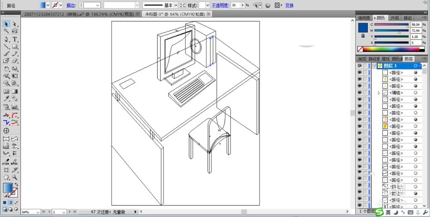Screen dimensions: 430x217
Task: Toggle eye icon of first 路径 row
Action: [359, 72]
